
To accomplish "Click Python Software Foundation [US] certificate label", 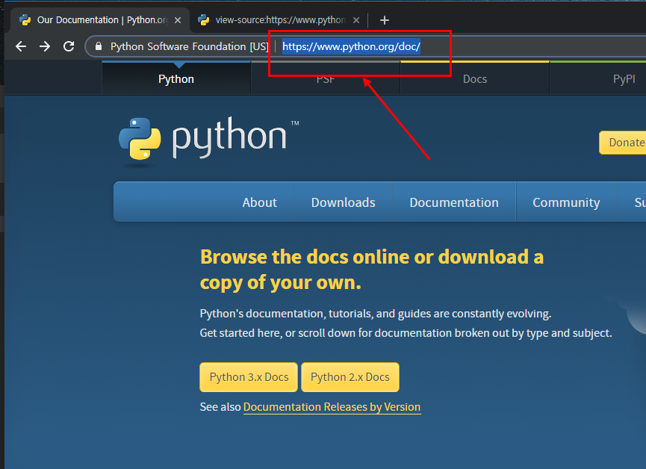I will [189, 46].
